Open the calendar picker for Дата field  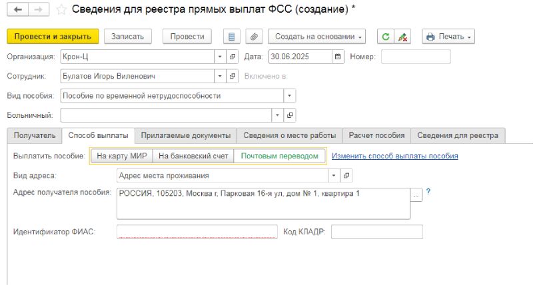click(x=338, y=57)
